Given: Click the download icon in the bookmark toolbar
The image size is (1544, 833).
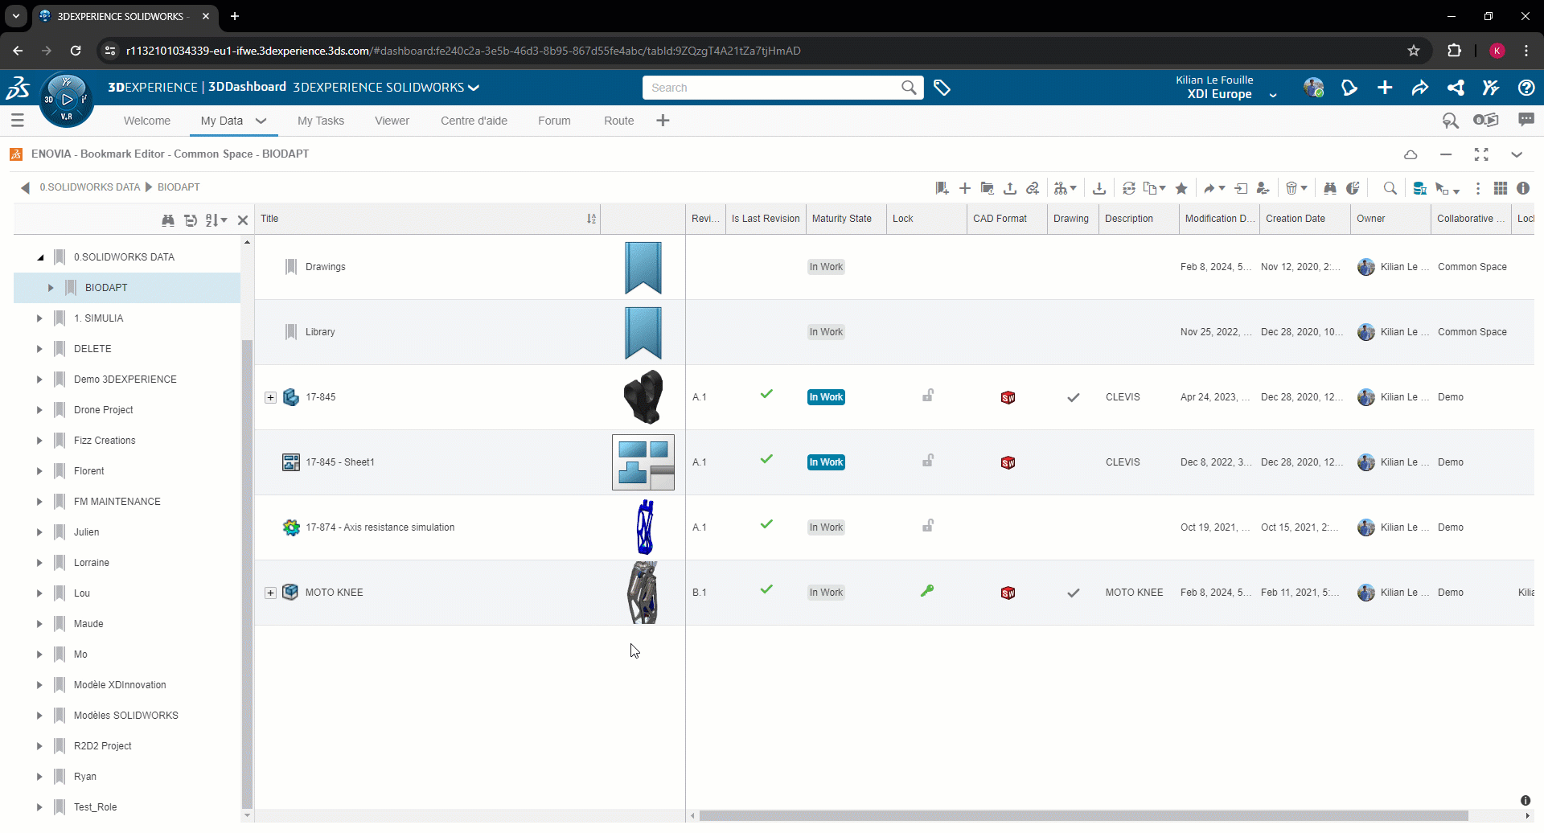Looking at the screenshot, I should (1098, 188).
